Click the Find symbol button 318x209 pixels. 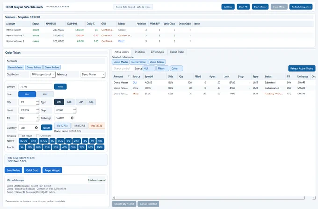click(x=60, y=86)
